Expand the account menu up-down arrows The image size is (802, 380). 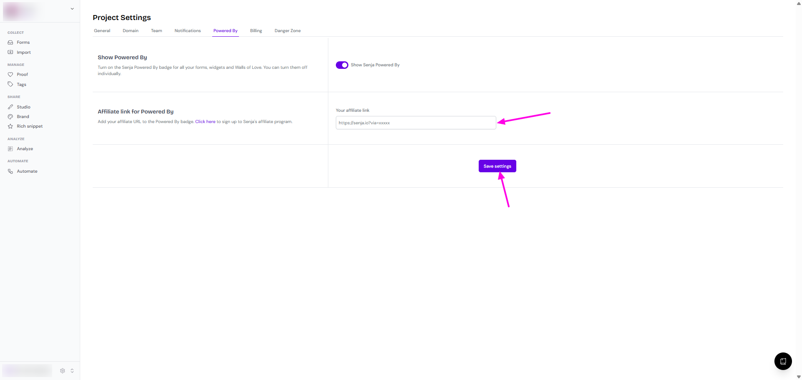click(72, 371)
